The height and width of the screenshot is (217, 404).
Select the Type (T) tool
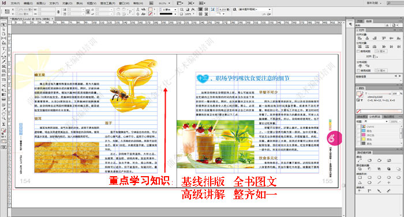pyautogui.click(x=3, y=48)
